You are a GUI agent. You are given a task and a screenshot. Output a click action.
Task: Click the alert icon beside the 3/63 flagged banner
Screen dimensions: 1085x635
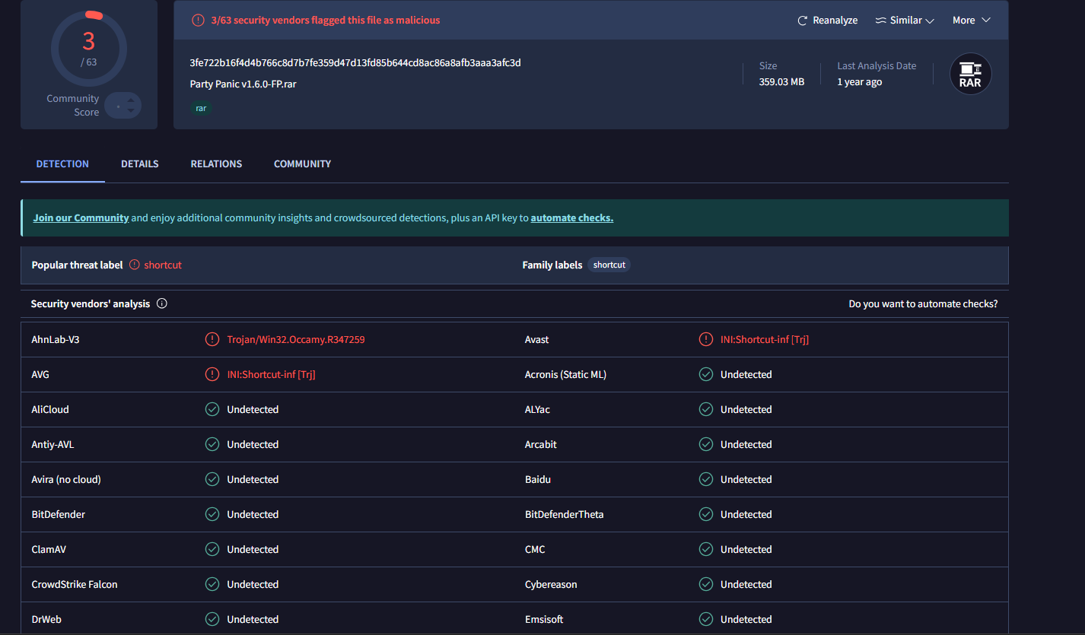pyautogui.click(x=198, y=21)
